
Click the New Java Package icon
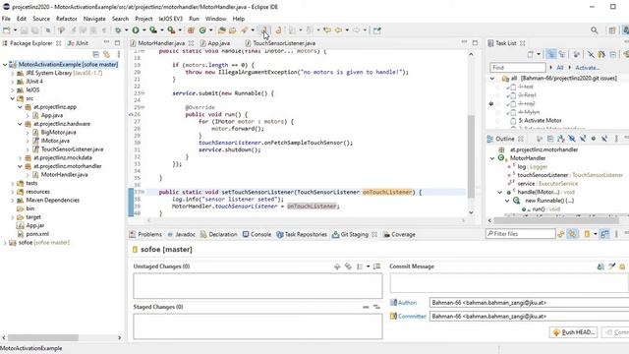coord(192,30)
